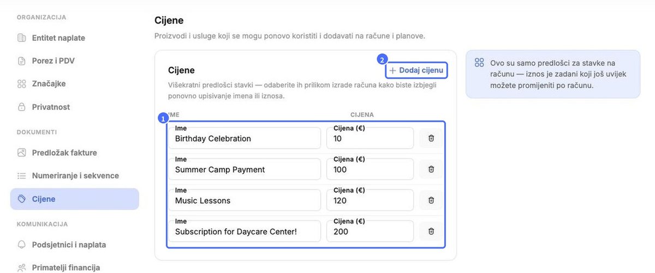Click the Podsjetnici i naplata bell icon
The height and width of the screenshot is (273, 655).
click(x=22, y=245)
